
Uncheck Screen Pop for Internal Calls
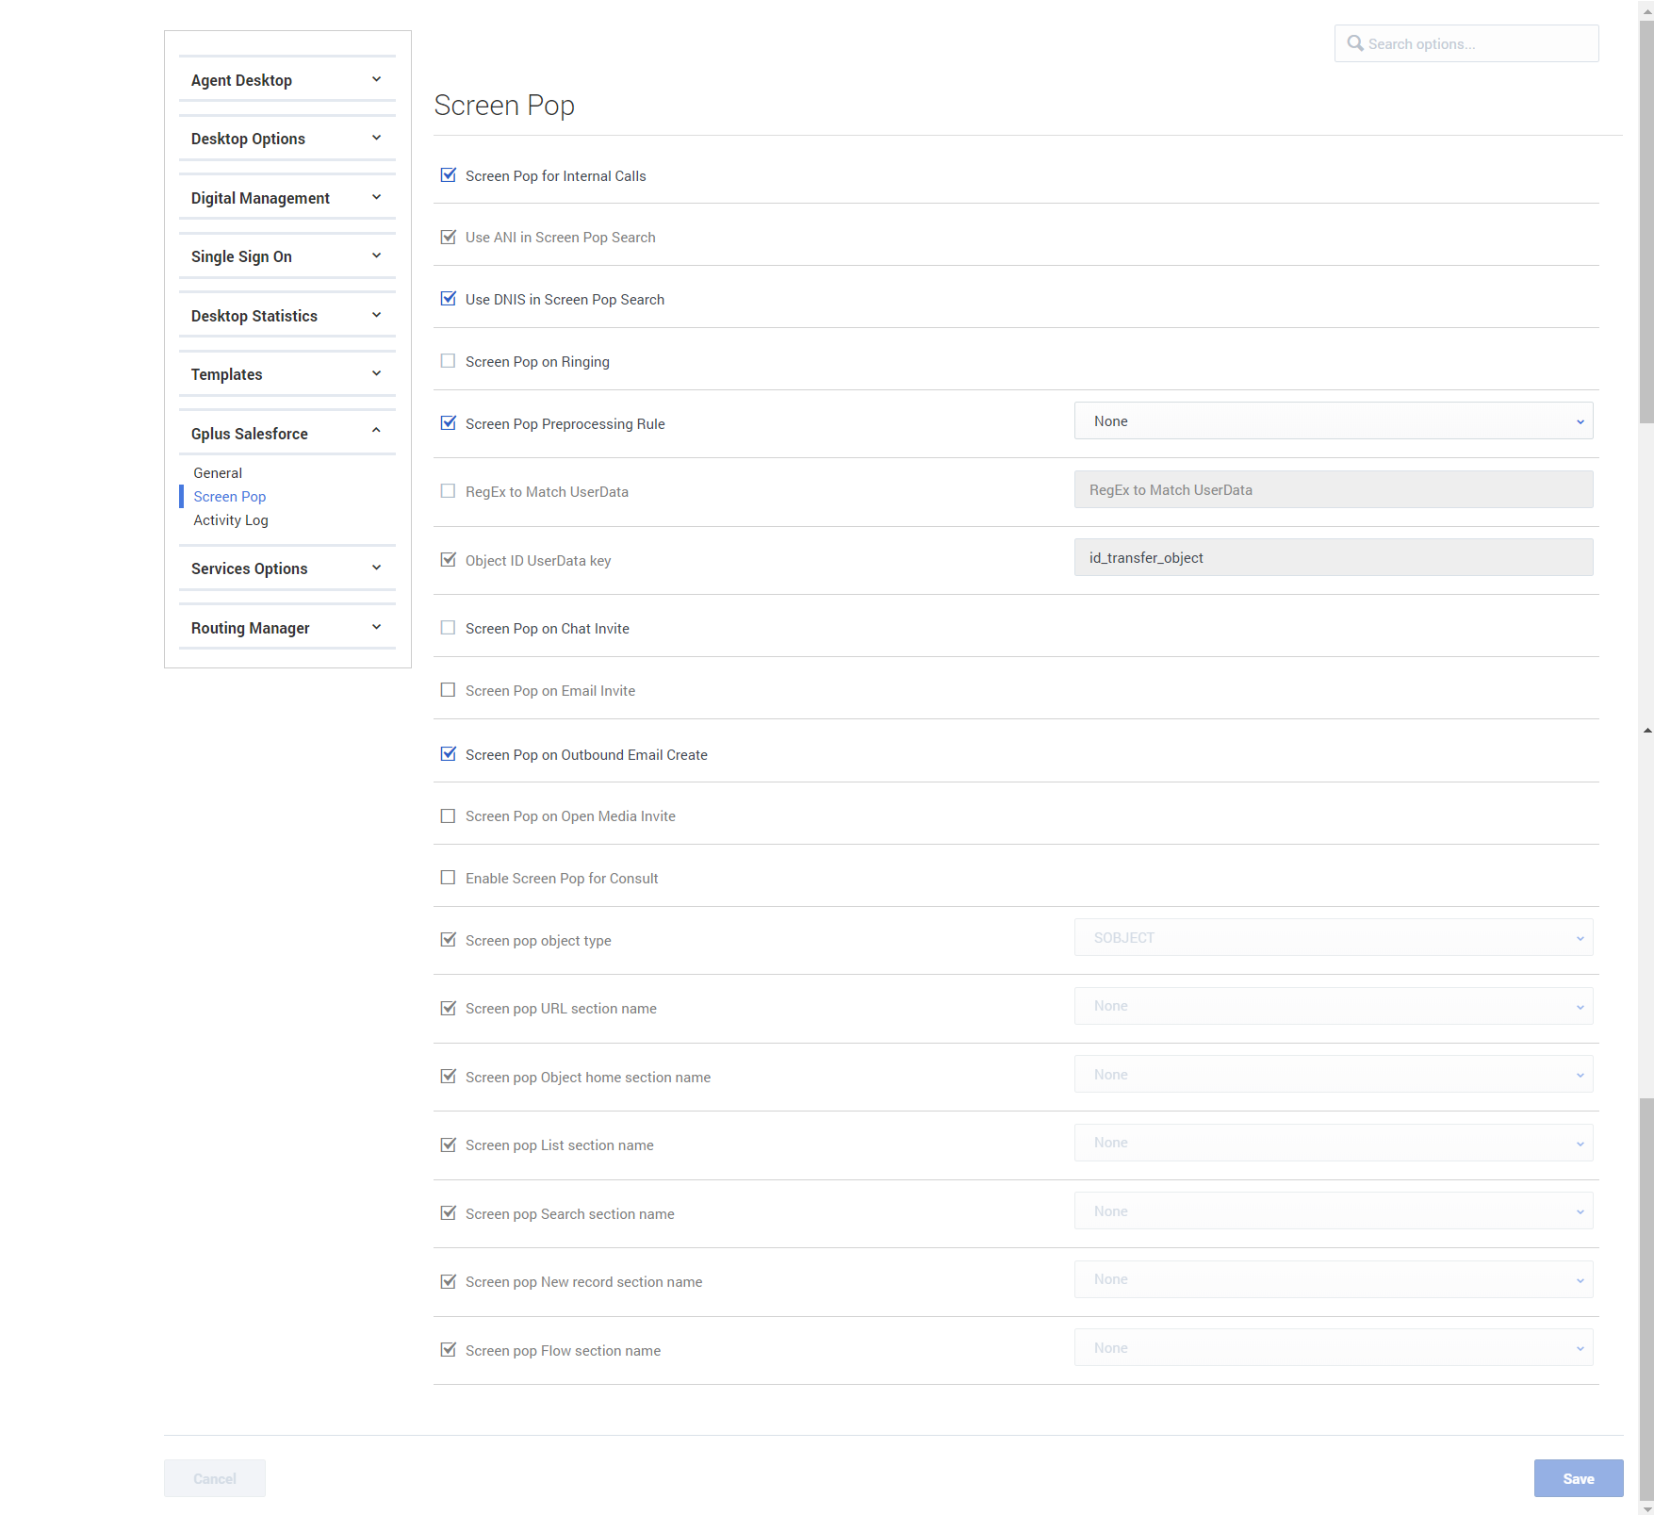[449, 175]
